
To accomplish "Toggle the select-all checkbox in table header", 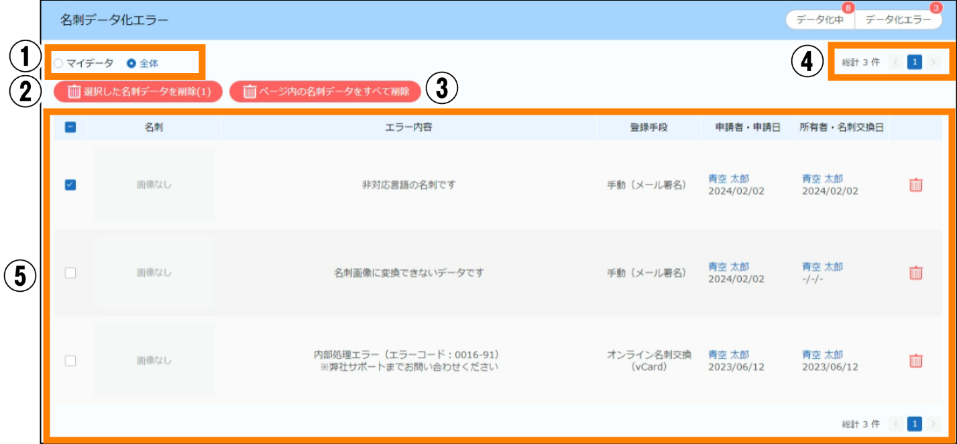I will tap(70, 127).
